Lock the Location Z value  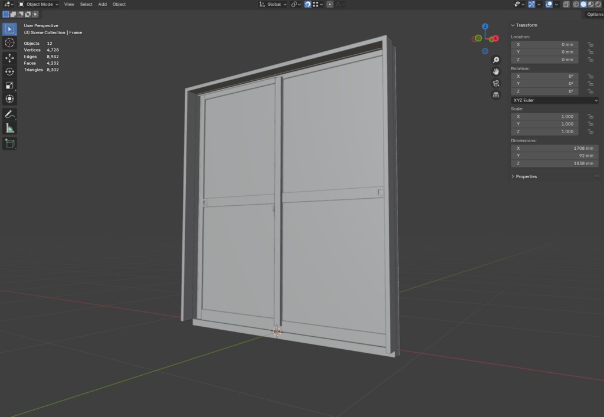[x=590, y=60]
